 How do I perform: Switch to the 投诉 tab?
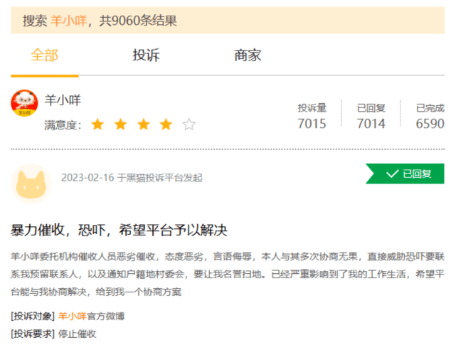tap(146, 55)
